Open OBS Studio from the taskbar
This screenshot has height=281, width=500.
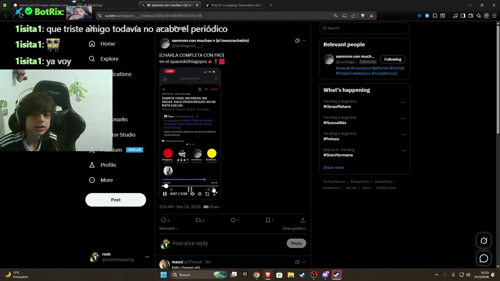(x=314, y=275)
